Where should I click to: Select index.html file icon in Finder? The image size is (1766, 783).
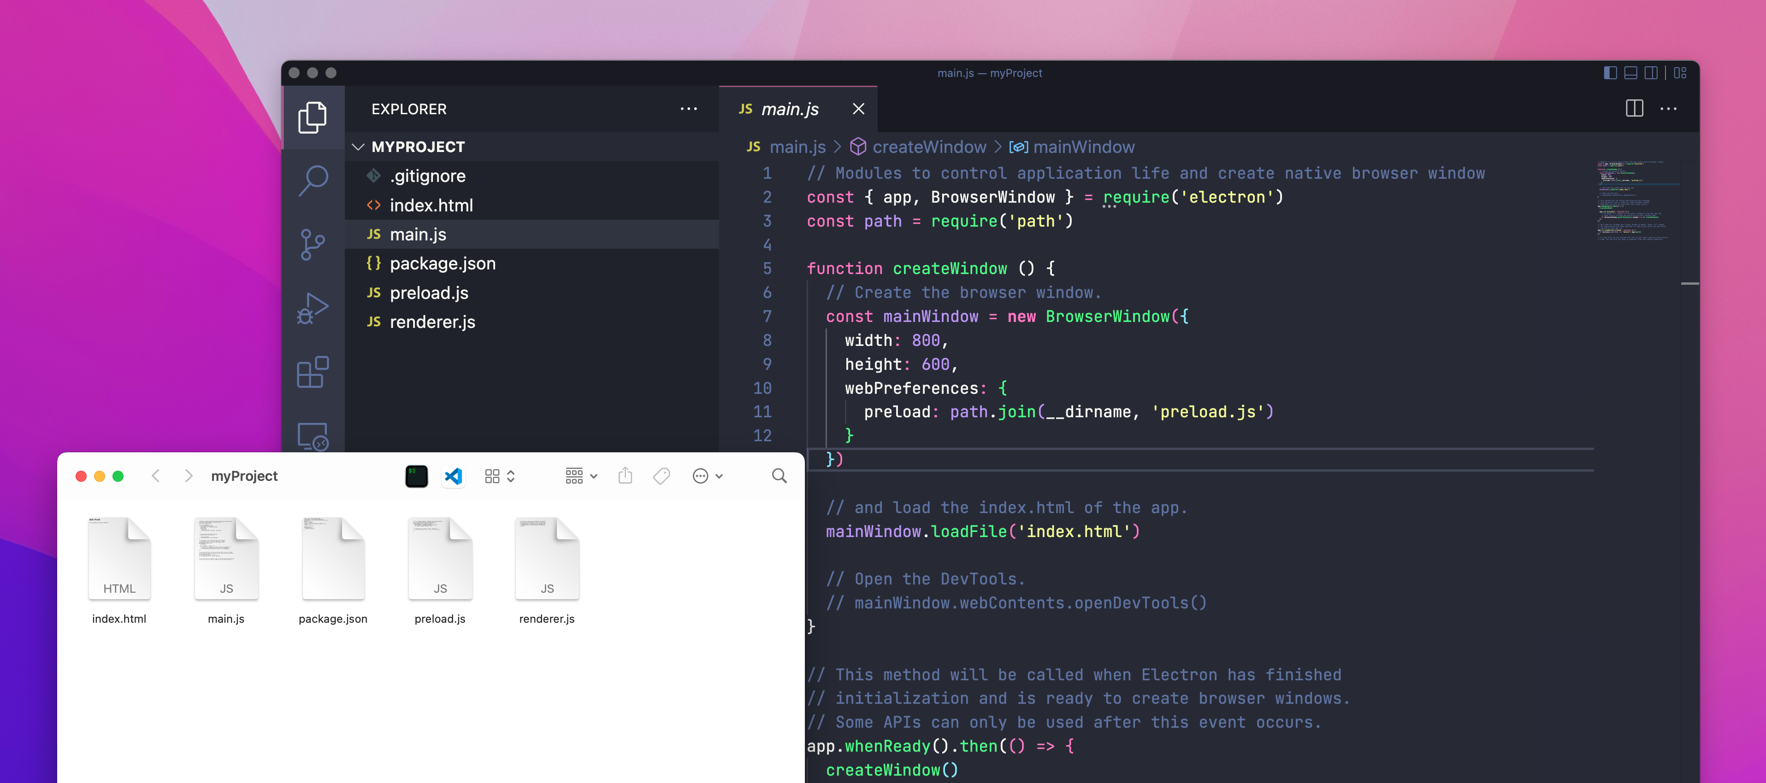(x=119, y=558)
